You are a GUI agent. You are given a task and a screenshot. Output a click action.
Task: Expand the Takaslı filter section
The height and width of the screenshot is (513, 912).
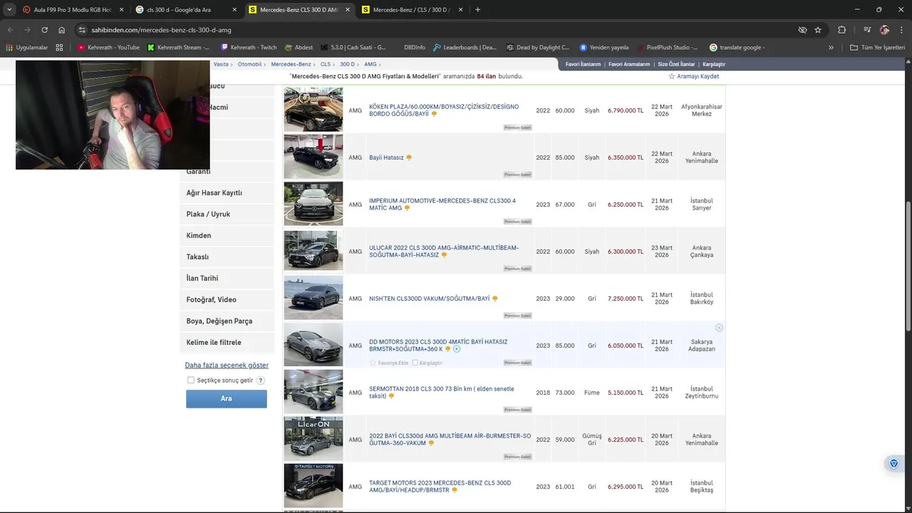pos(227,257)
